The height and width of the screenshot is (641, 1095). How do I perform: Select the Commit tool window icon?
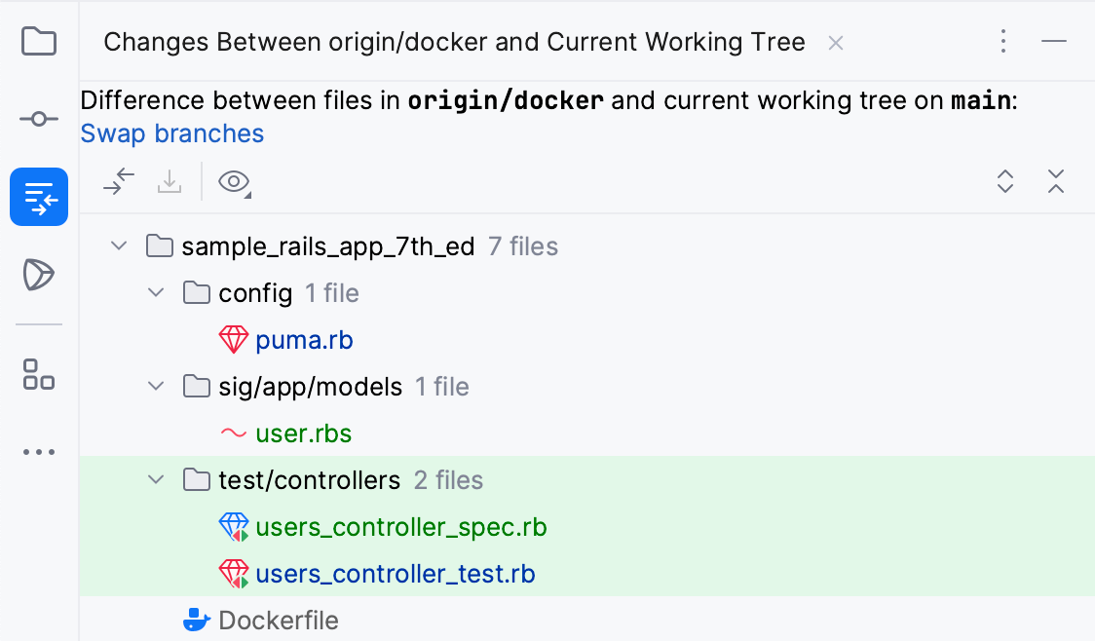click(x=38, y=118)
